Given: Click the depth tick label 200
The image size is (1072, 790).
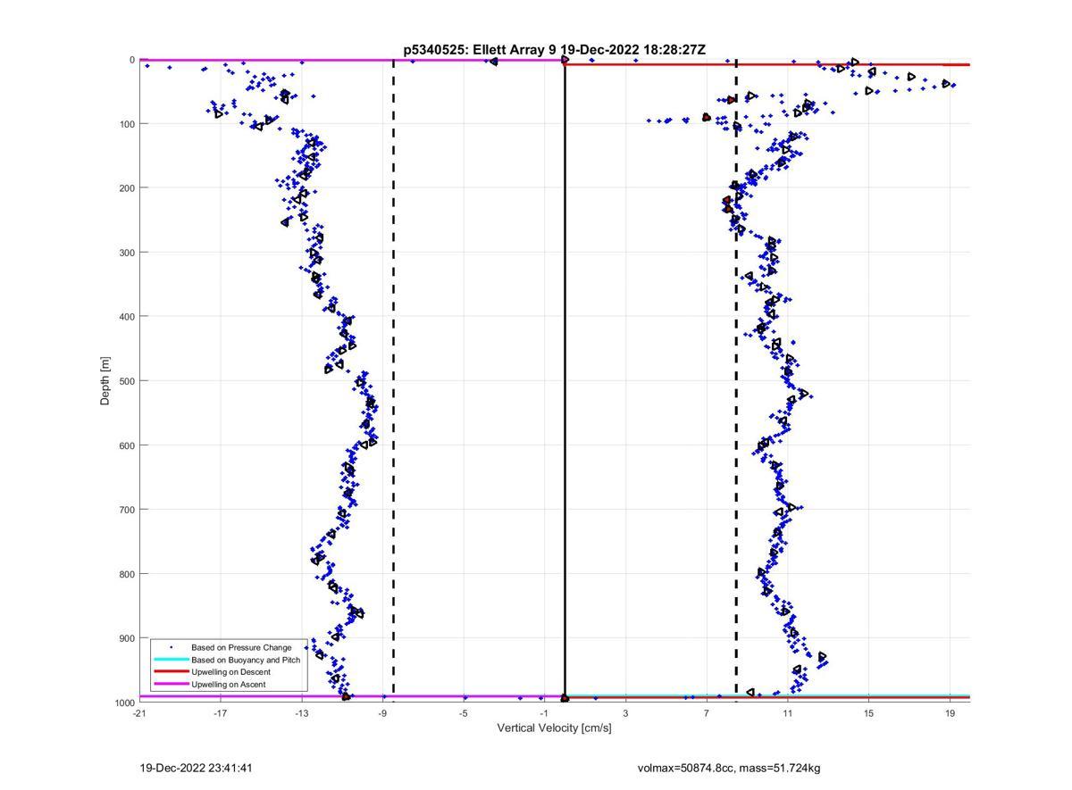Looking at the screenshot, I should (x=126, y=188).
